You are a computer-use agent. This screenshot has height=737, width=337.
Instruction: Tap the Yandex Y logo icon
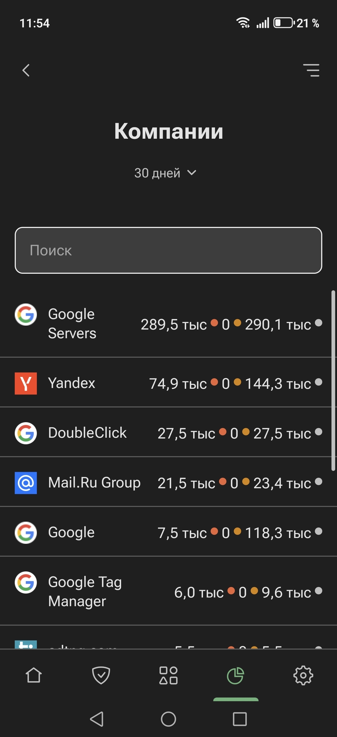(26, 384)
